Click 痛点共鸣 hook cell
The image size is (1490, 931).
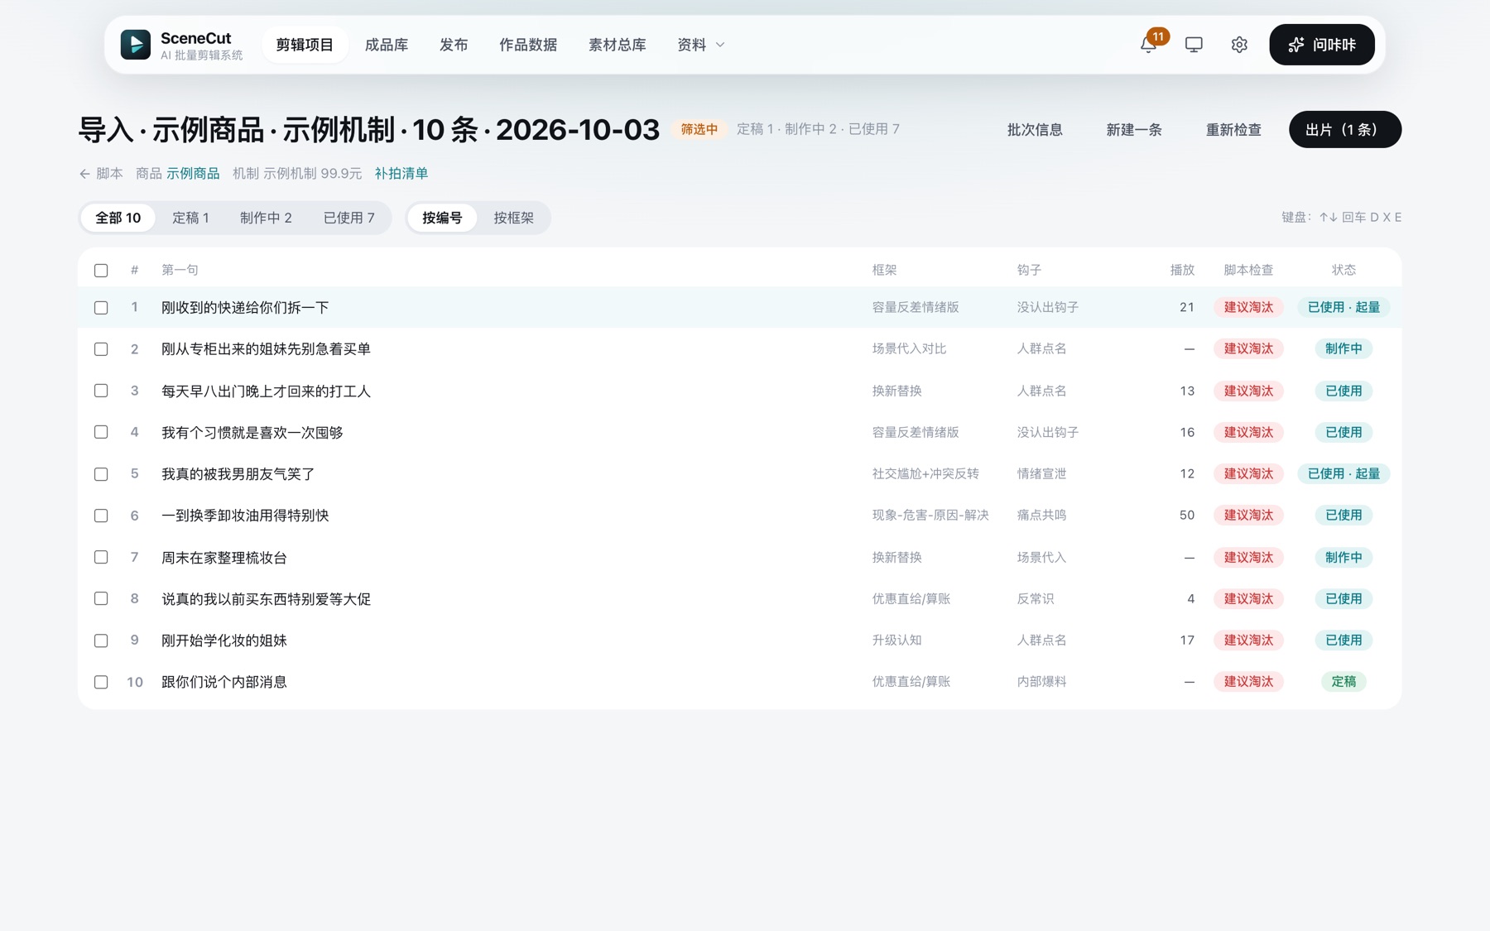(1041, 515)
